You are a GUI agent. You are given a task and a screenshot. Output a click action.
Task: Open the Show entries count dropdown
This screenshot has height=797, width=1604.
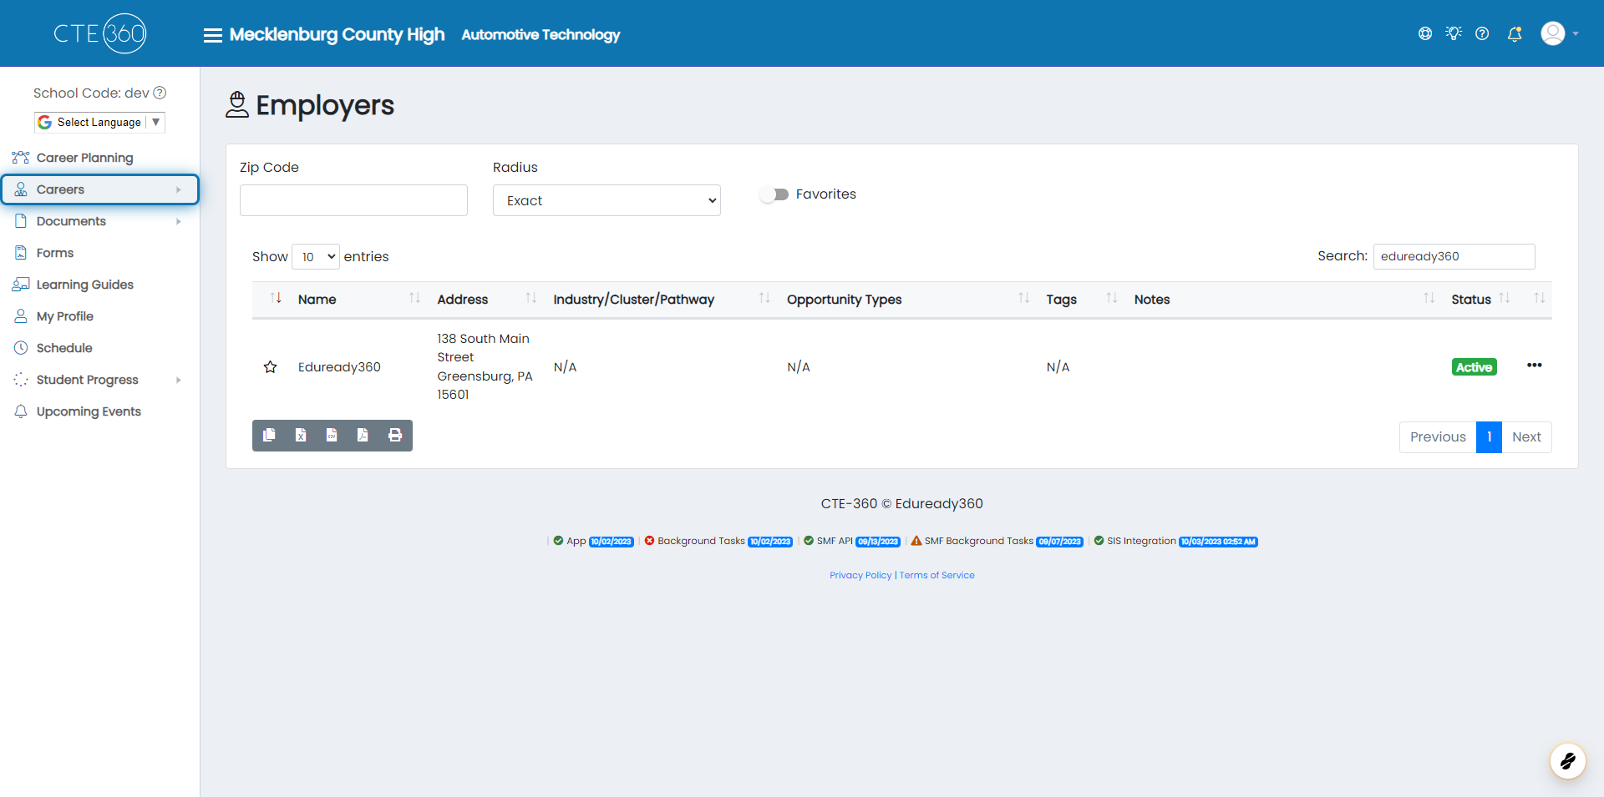click(x=316, y=256)
